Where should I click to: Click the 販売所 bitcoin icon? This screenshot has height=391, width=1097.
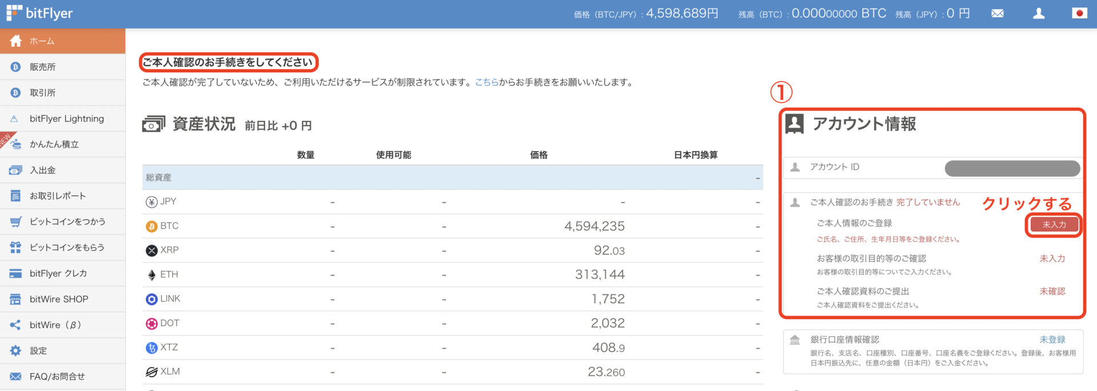click(15, 67)
